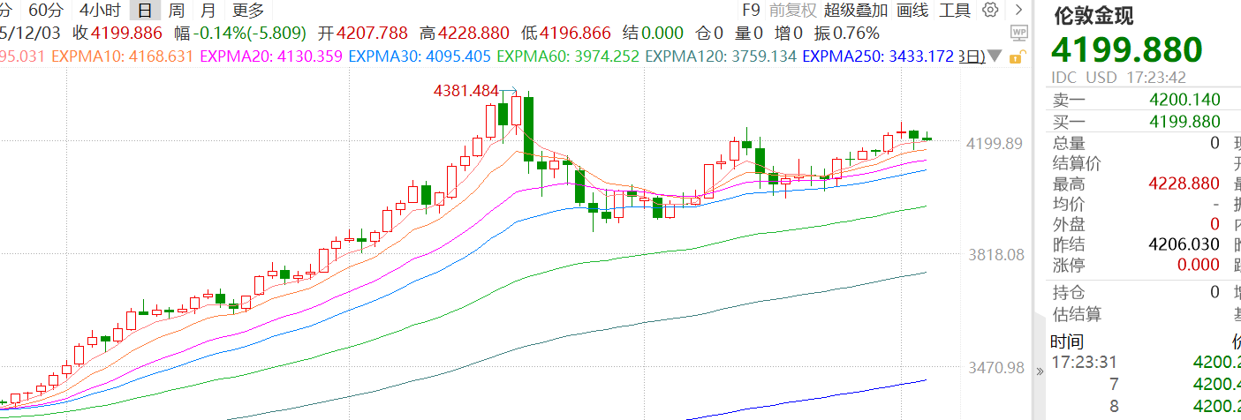This screenshot has width=1241, height=420.
Task: Click the IDC USD 17:23:42 timestamp line
Action: [1118, 78]
